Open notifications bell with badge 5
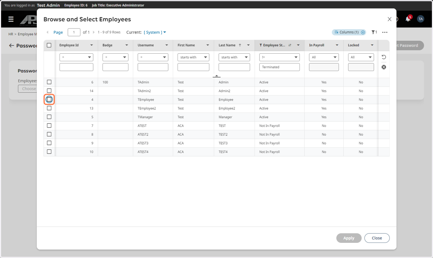Image resolution: width=433 pixels, height=258 pixels. (408, 19)
